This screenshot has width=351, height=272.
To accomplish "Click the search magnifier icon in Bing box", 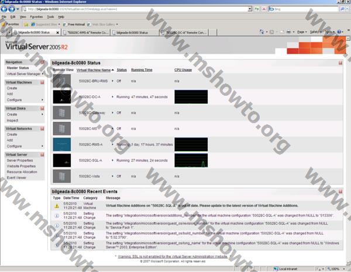I will pos(342,9).
